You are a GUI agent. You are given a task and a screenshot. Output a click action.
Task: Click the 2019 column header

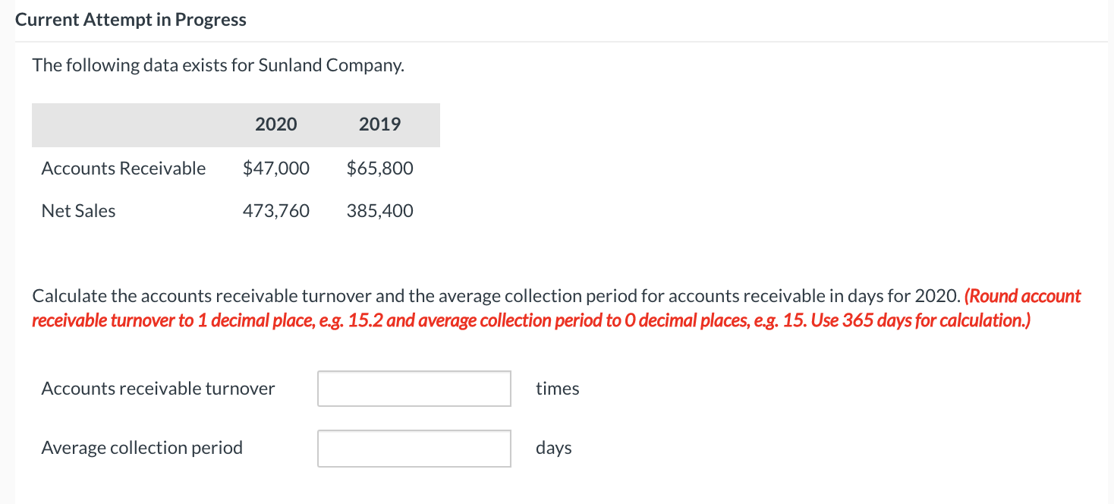[x=379, y=124]
